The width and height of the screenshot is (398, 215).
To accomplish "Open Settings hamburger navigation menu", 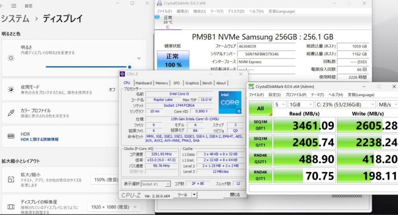I will pyautogui.click(x=14, y=6).
